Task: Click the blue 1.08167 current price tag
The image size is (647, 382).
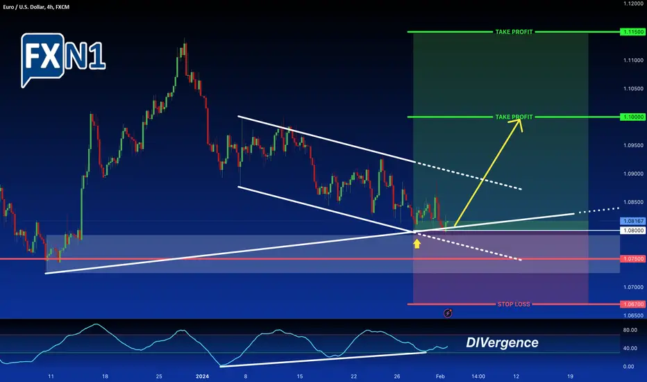Action: pos(633,222)
